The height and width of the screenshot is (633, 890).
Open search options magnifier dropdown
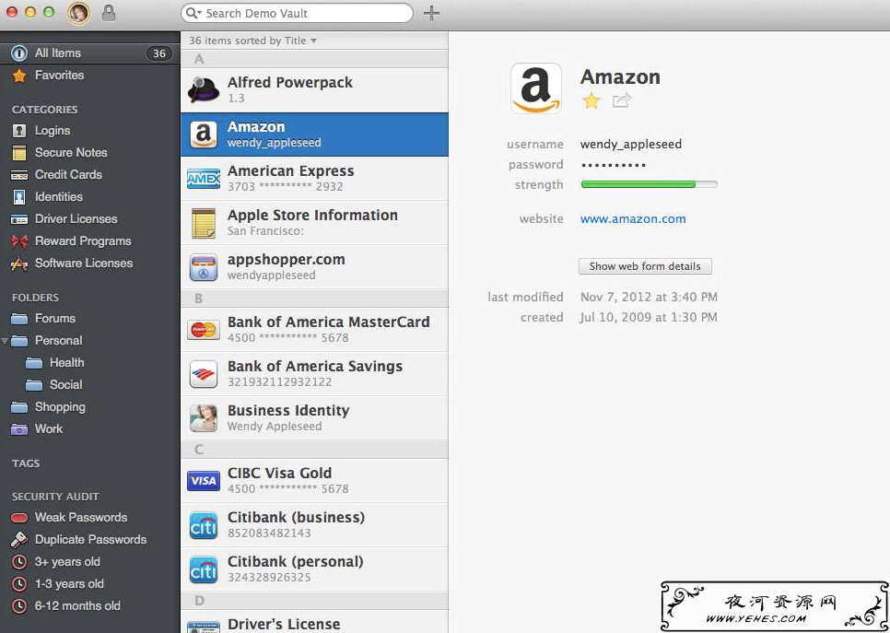pyautogui.click(x=193, y=13)
